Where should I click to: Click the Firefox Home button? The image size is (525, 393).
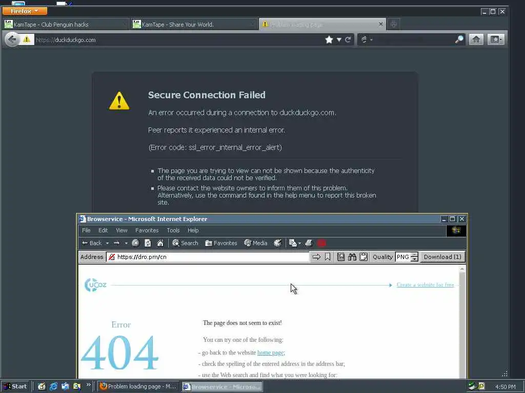pyautogui.click(x=476, y=40)
